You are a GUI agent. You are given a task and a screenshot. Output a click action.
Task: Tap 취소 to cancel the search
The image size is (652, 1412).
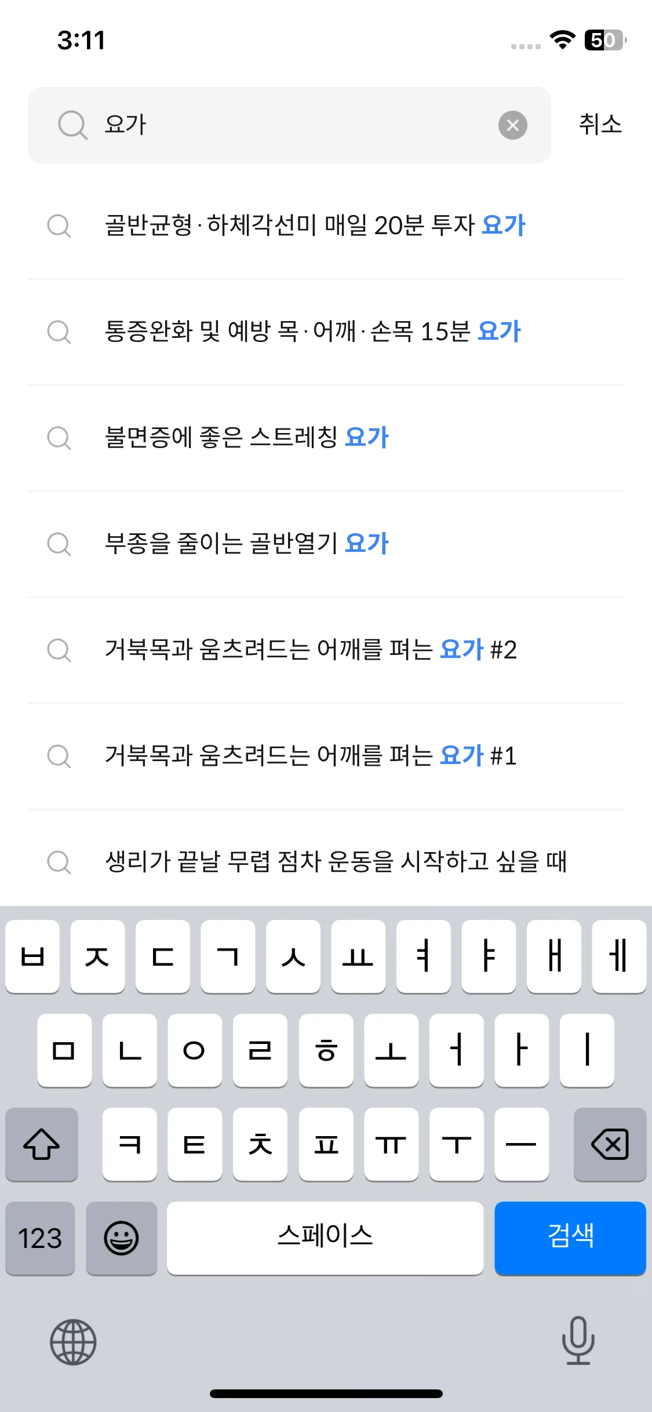600,125
